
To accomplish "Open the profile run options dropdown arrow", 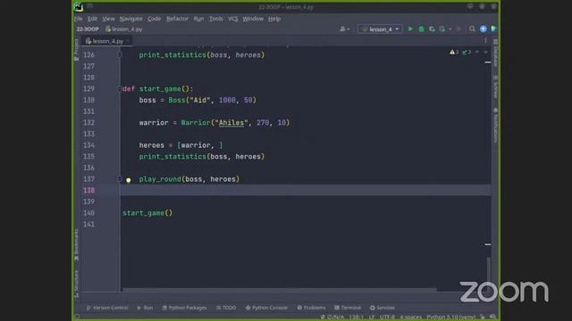I will pos(450,29).
